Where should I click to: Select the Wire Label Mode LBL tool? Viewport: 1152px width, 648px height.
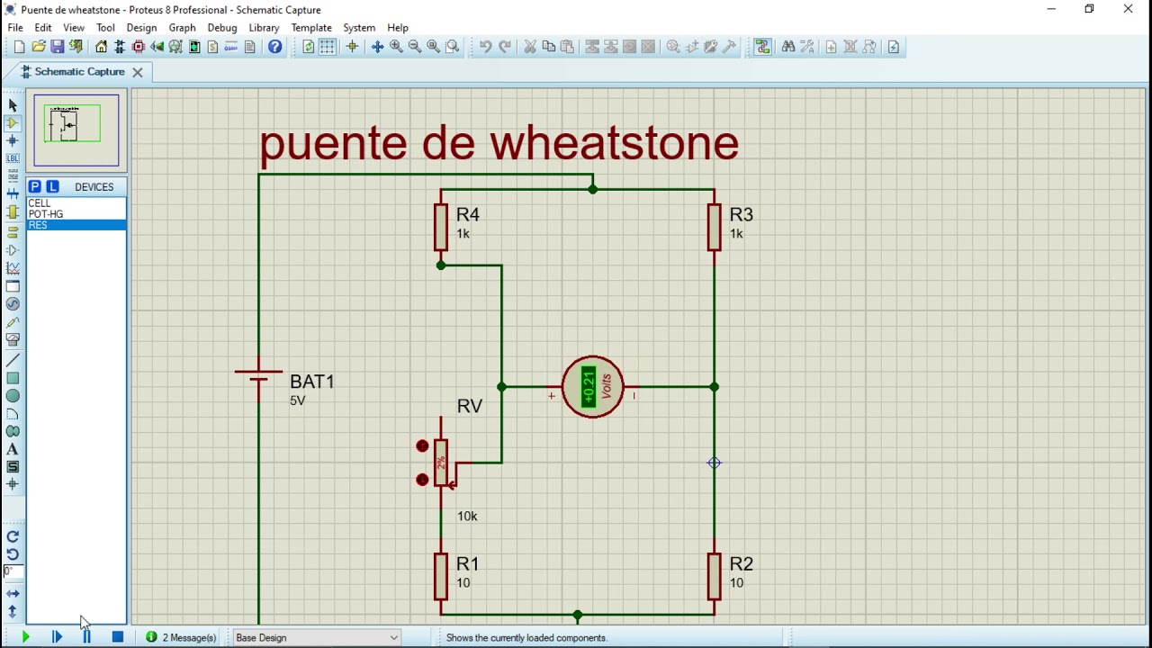(13, 158)
